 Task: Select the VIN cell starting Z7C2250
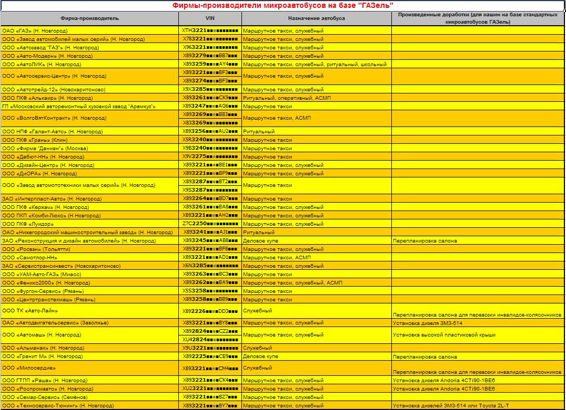210,224
